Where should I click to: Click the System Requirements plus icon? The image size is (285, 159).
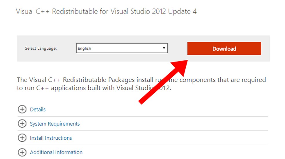pyautogui.click(x=22, y=124)
